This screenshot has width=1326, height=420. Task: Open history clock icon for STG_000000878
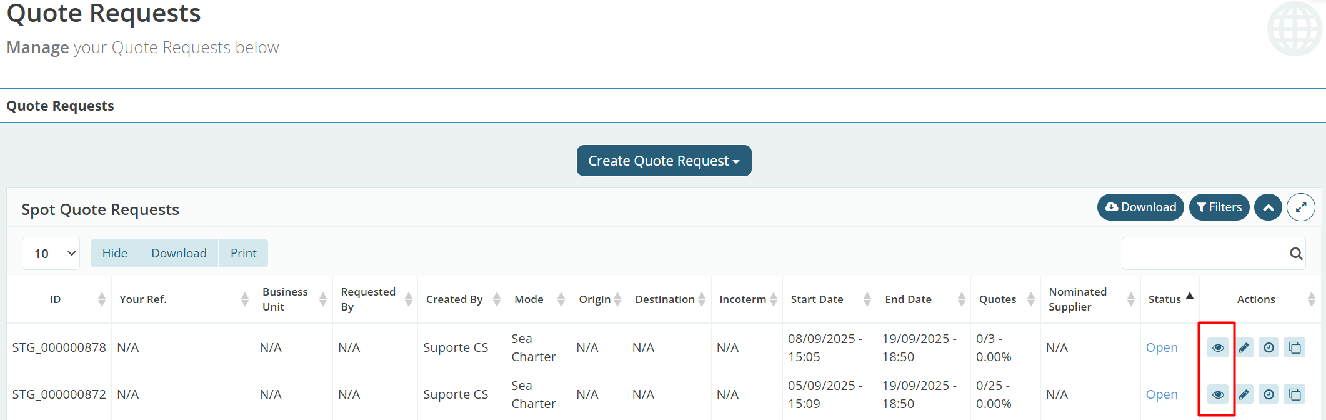[x=1269, y=347]
